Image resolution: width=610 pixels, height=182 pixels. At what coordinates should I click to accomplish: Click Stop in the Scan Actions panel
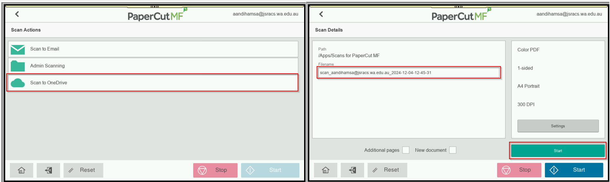coord(215,170)
